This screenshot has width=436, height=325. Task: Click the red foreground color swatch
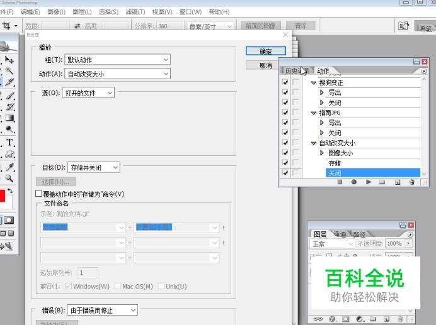tap(3, 196)
